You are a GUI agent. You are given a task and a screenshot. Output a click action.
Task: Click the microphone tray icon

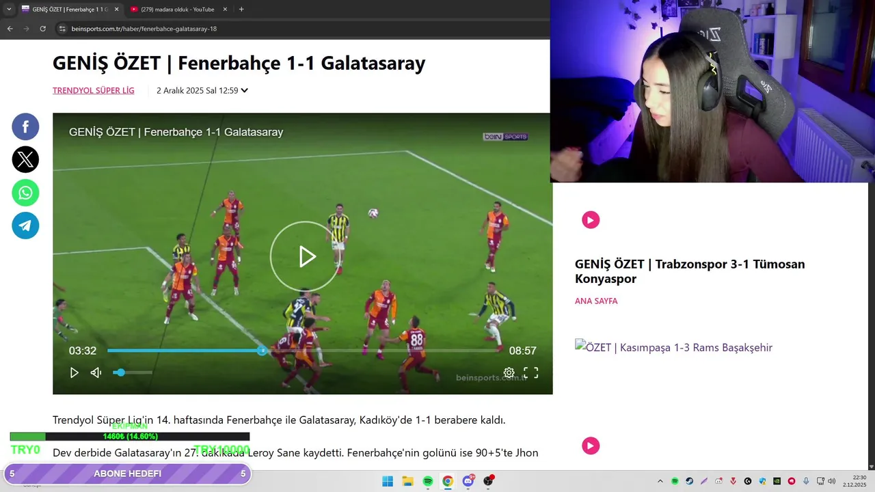806,481
